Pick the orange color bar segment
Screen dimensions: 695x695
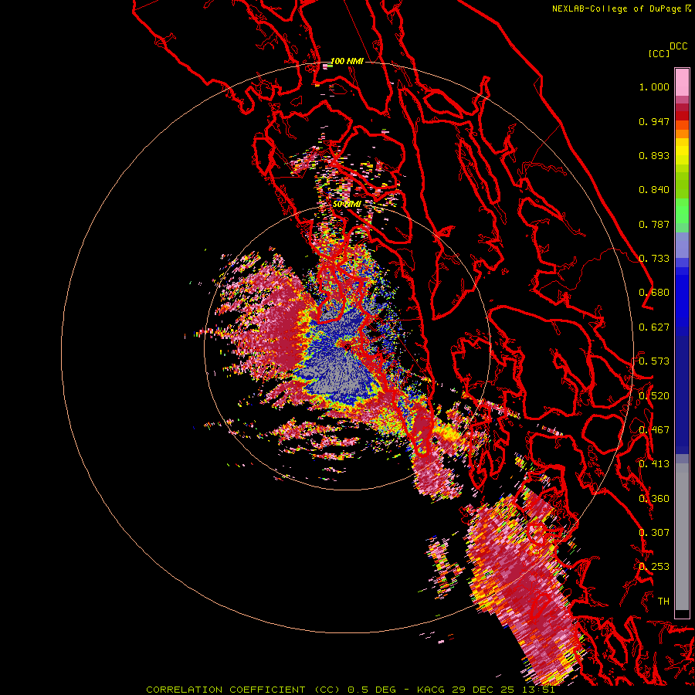pos(682,134)
